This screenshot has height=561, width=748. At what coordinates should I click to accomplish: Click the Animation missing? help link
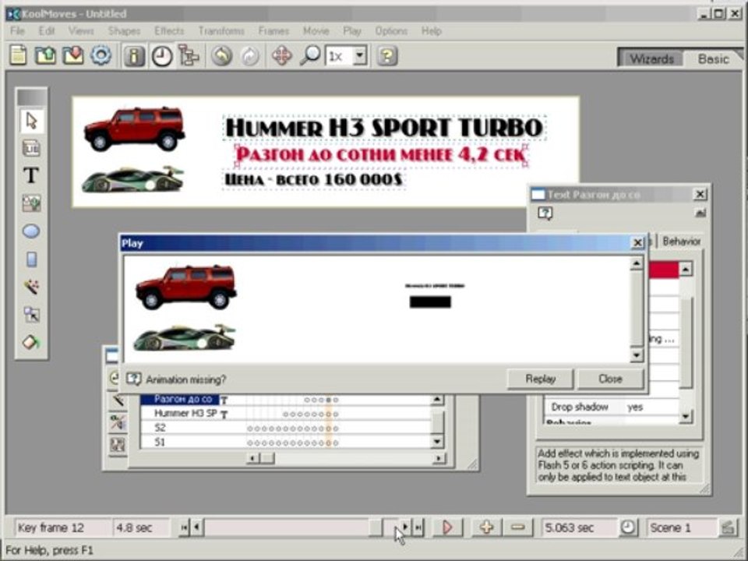[185, 379]
